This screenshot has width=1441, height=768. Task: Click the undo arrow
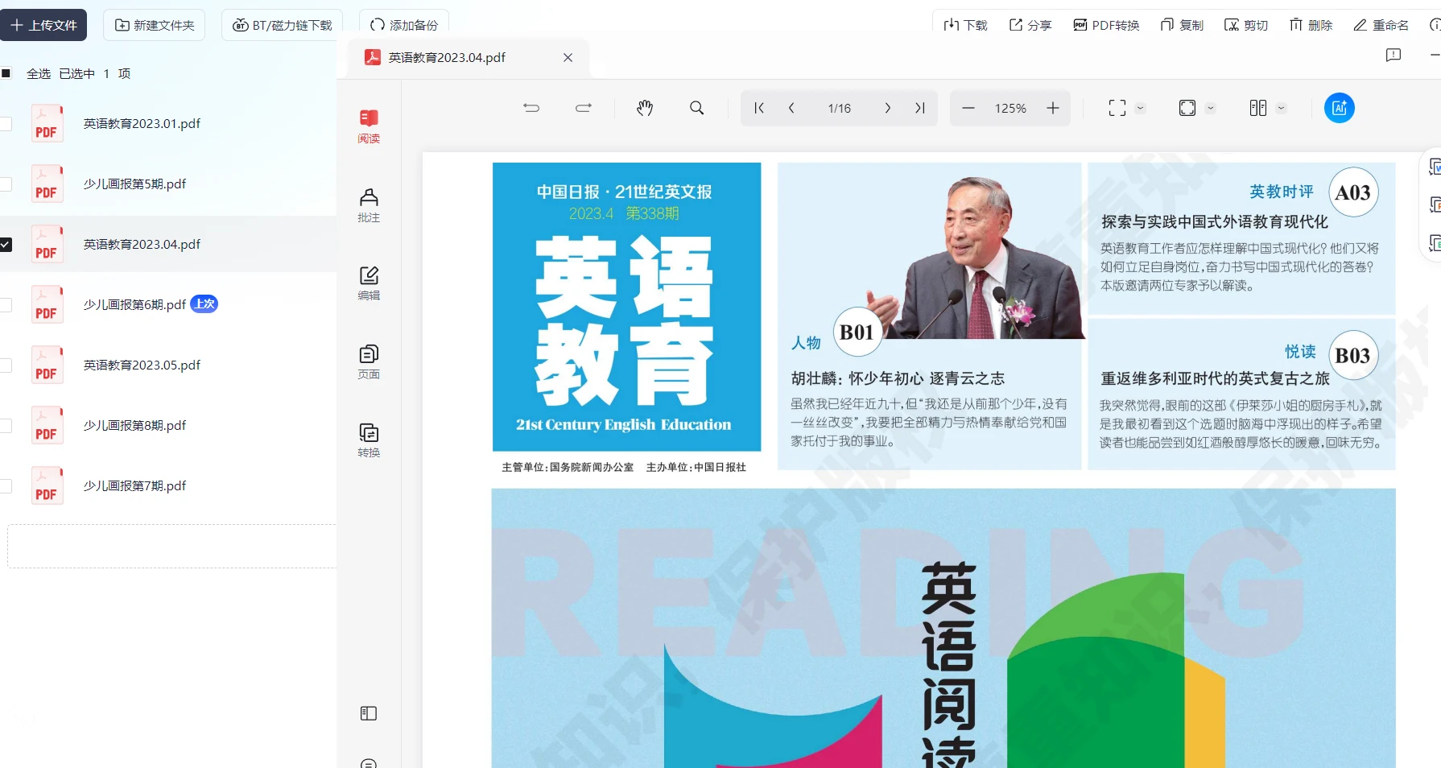pyautogui.click(x=531, y=108)
